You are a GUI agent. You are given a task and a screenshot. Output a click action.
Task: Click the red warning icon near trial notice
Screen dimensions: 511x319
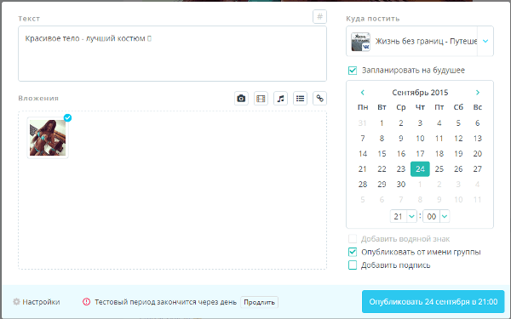click(x=86, y=302)
